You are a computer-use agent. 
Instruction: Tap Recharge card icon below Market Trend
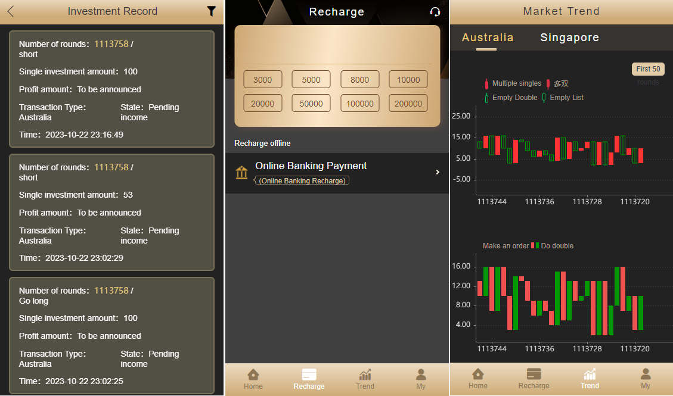pos(534,378)
